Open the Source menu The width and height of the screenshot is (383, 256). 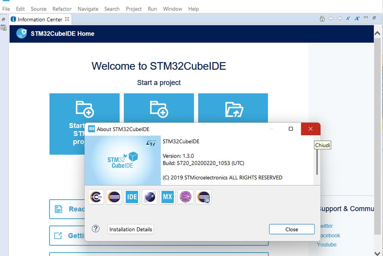(x=39, y=9)
